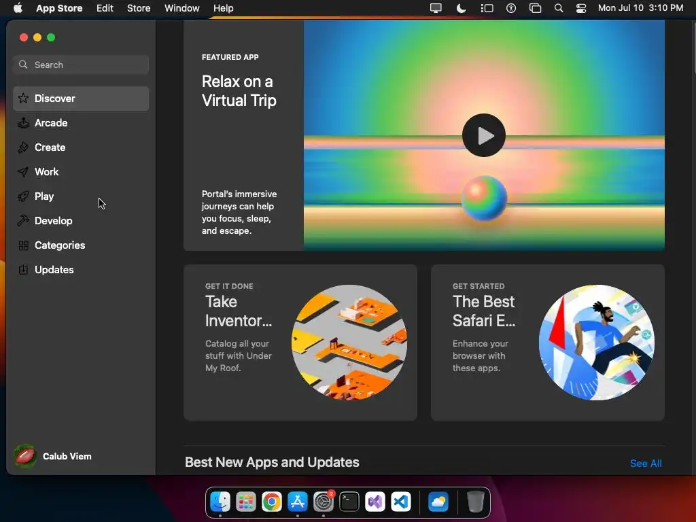This screenshot has width=696, height=522.
Task: Click the 'FEATURED APP' label
Action: coord(230,57)
